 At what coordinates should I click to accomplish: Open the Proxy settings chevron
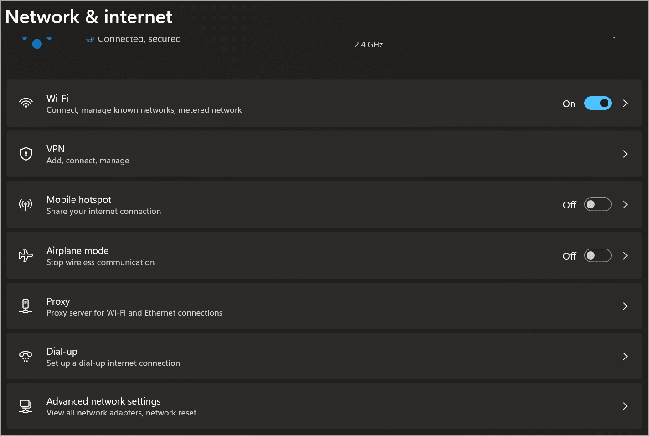[x=625, y=306]
